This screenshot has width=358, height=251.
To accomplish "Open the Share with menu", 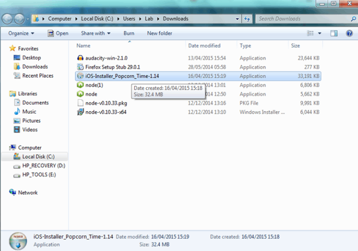I will point(96,34).
